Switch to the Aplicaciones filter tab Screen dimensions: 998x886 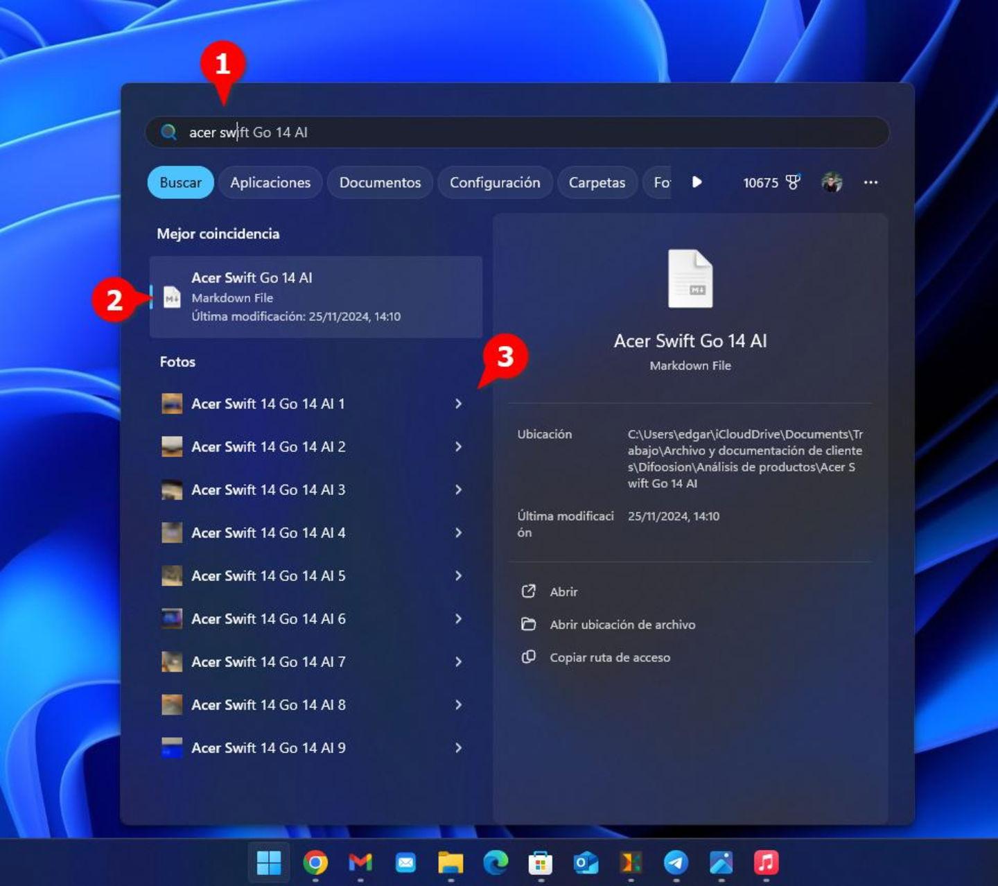tap(270, 182)
